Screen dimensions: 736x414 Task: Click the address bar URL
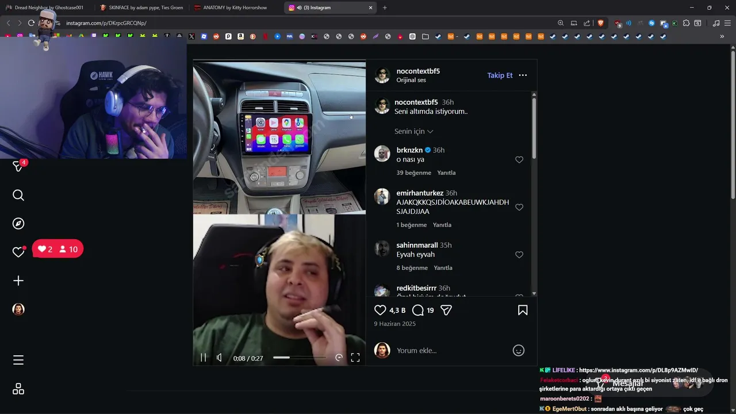tap(106, 23)
